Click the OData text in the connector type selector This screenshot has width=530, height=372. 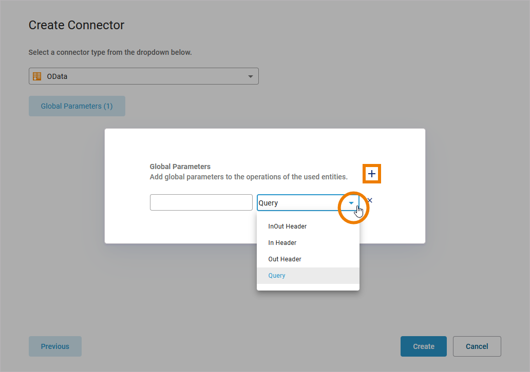coord(58,76)
